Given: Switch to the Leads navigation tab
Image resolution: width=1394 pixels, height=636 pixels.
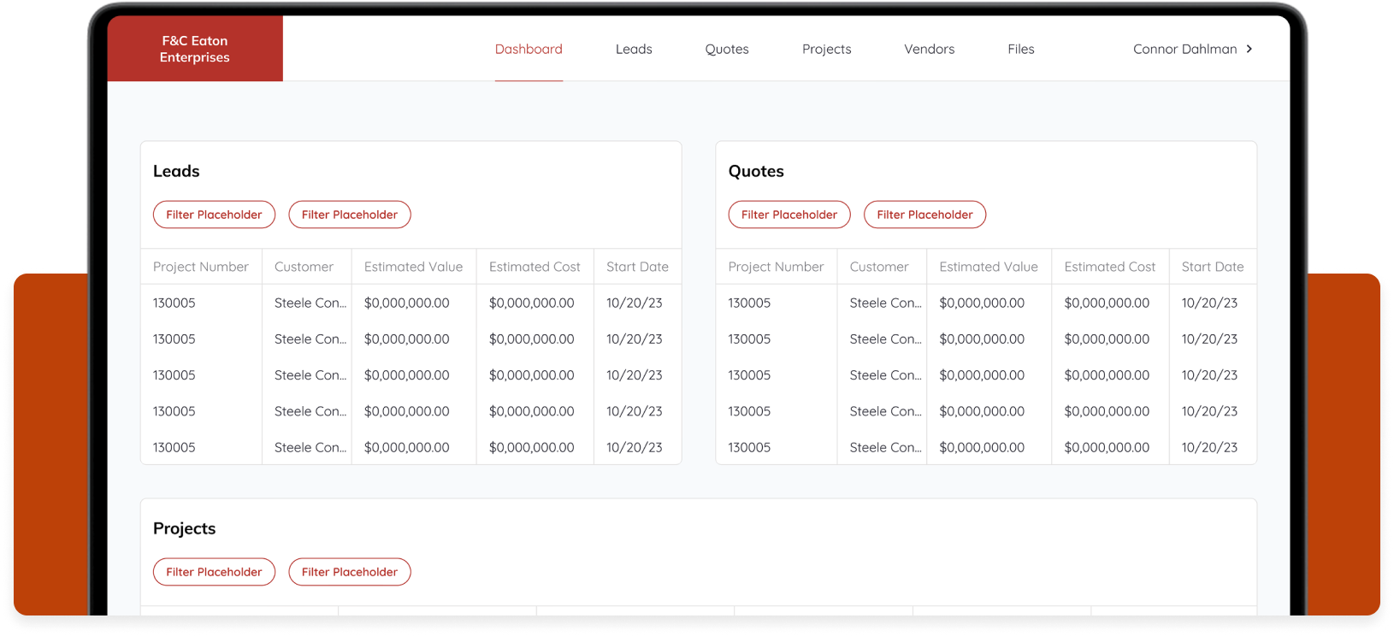Looking at the screenshot, I should 634,49.
